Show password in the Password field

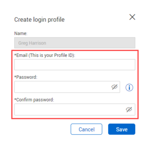tap(114, 87)
